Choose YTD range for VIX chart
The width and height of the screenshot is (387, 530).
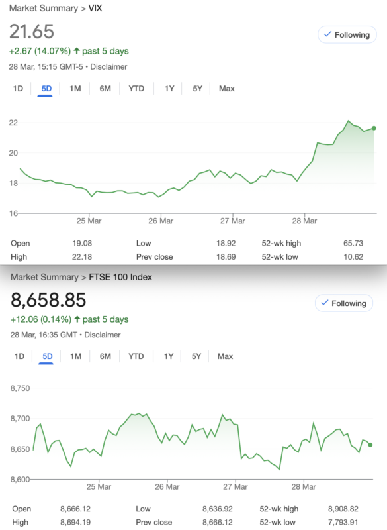pos(136,89)
